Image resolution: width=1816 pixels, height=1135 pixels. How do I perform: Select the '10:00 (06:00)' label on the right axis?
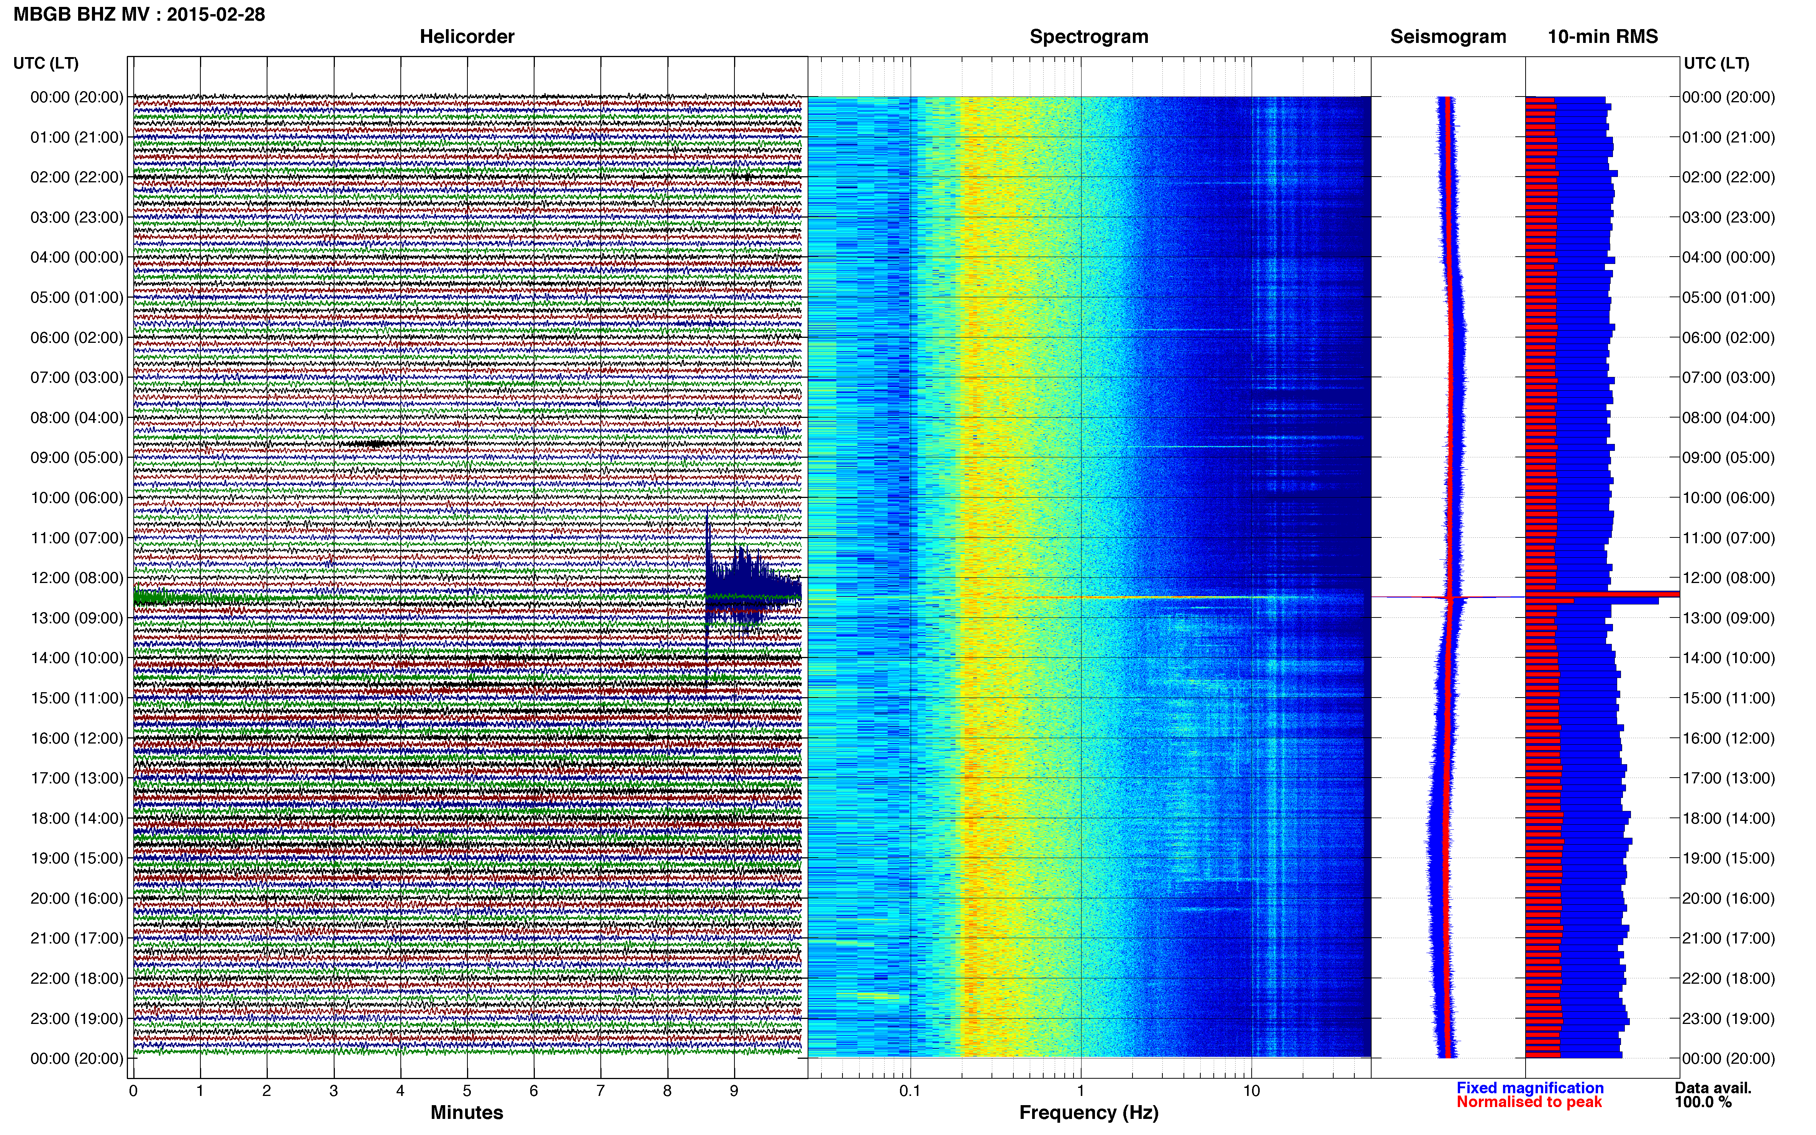click(x=1729, y=498)
